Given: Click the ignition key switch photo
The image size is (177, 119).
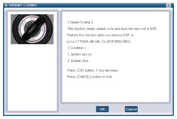Looking at the screenshot, I should [32, 29].
